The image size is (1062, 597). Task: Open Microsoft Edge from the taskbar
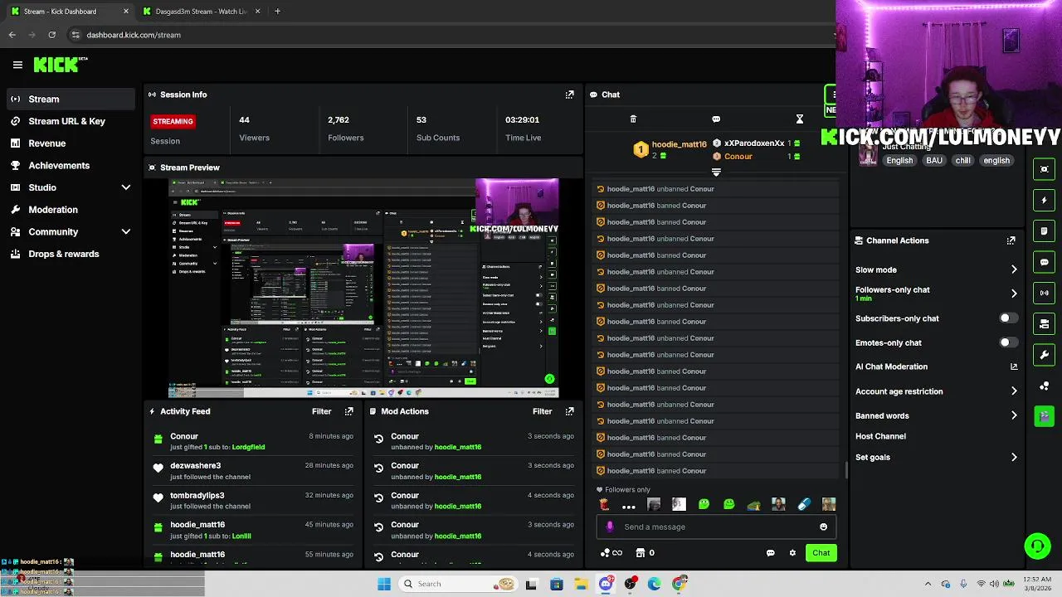pos(655,584)
